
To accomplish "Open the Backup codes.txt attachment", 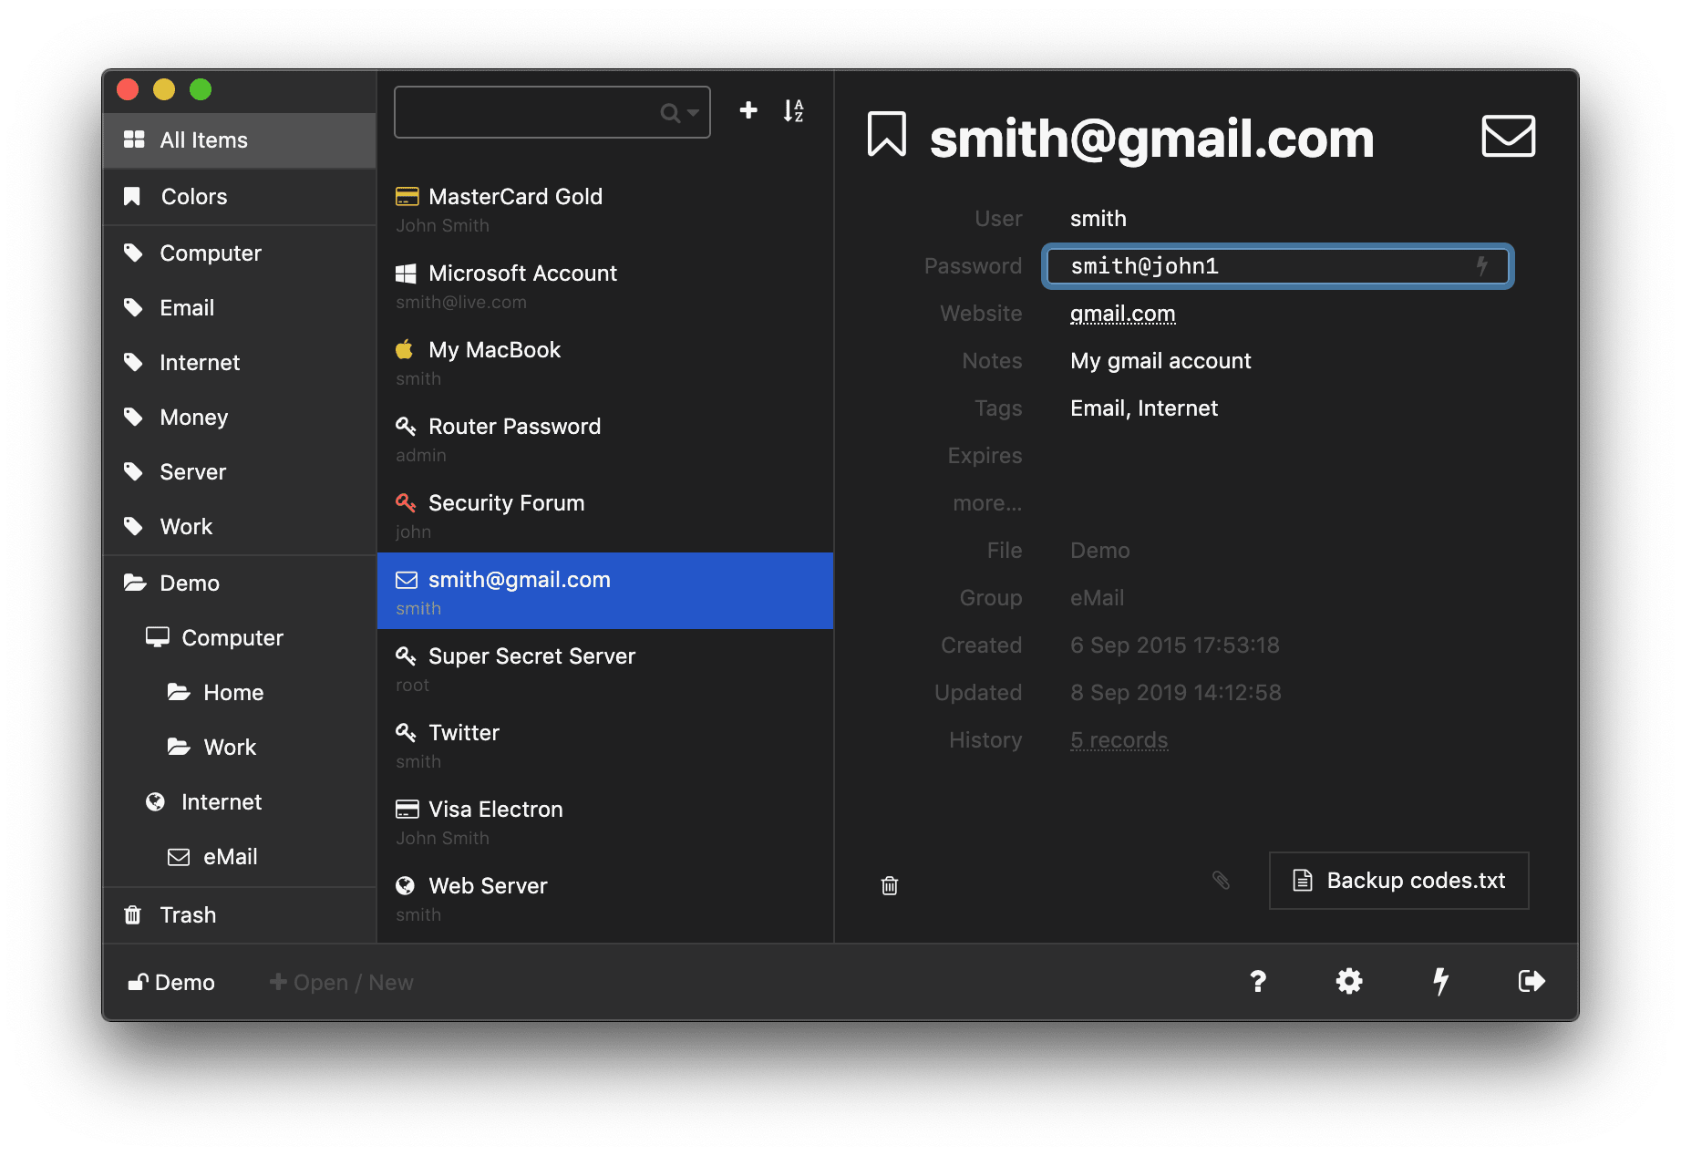I will click(x=1398, y=881).
